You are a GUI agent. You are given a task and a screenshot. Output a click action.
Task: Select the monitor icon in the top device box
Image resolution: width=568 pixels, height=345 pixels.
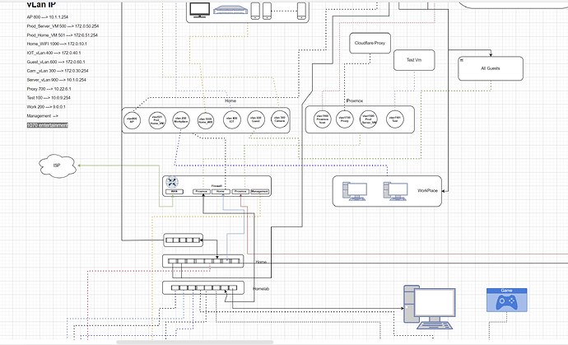[199, 10]
